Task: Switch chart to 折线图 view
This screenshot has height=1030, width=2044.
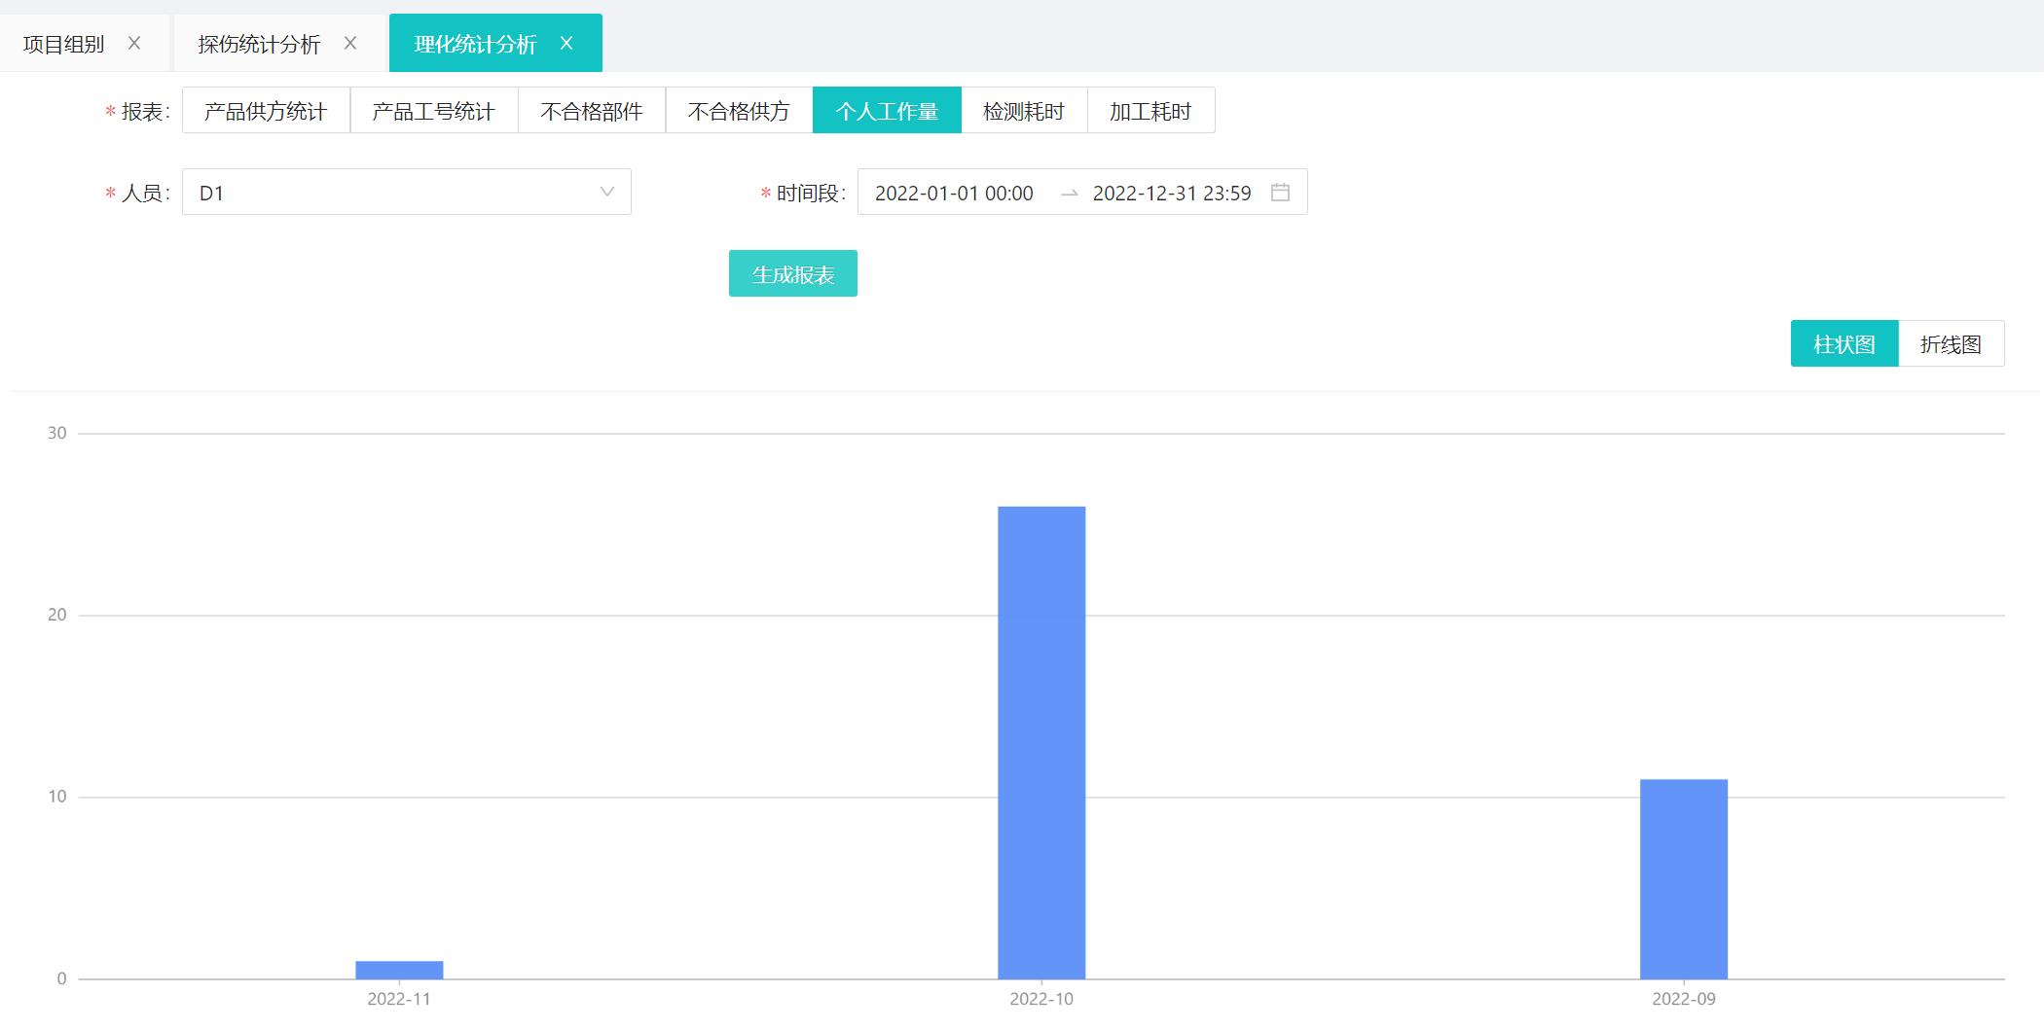Action: (x=1951, y=344)
